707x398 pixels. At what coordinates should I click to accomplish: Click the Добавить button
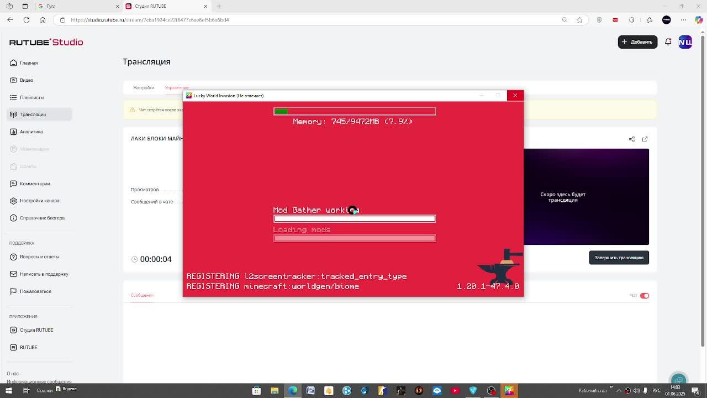(x=637, y=42)
